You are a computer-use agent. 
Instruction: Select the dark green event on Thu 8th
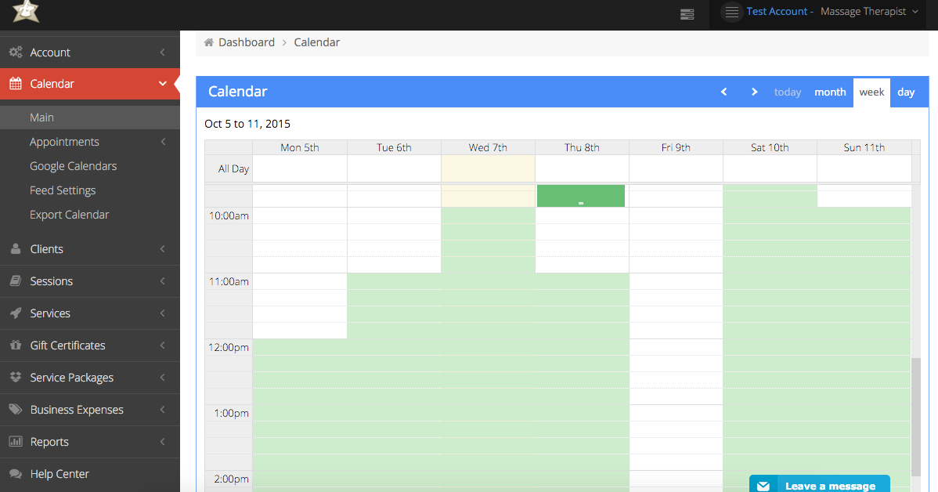click(x=581, y=196)
